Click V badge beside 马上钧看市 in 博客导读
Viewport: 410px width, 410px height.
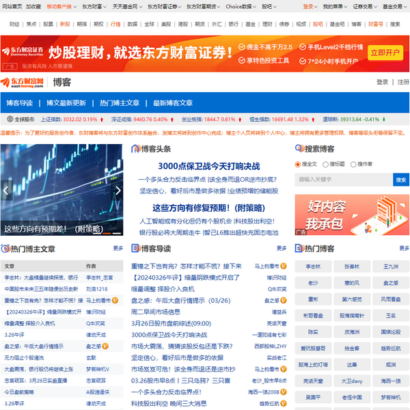[x=283, y=266]
